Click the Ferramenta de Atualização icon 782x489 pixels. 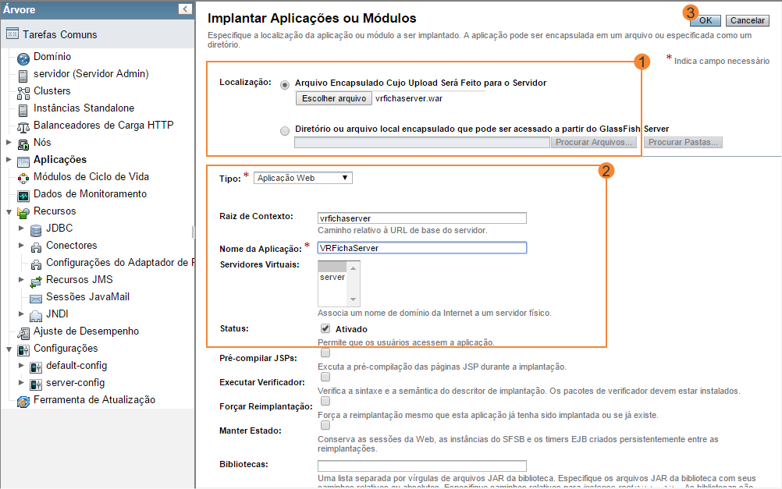pos(23,402)
